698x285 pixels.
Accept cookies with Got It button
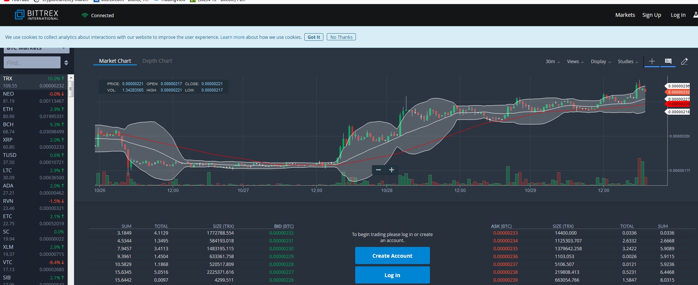tap(314, 37)
